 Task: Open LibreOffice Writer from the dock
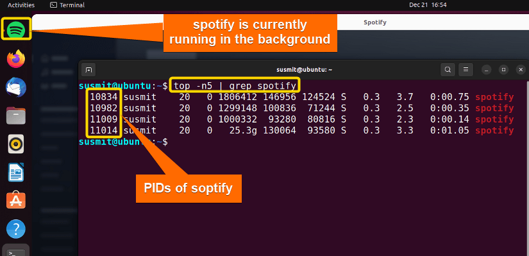pyautogui.click(x=16, y=172)
